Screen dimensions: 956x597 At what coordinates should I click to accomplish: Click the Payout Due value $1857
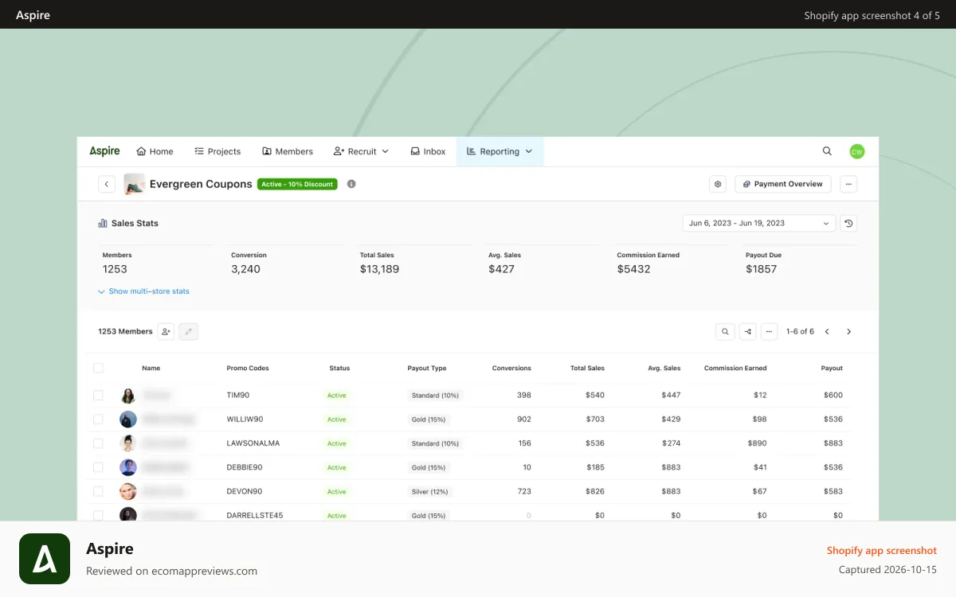tap(761, 269)
